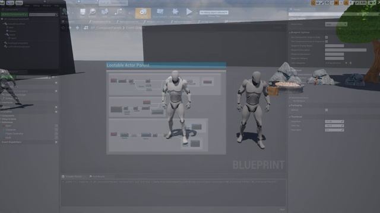Toggle the checkbox under Packaging
Screen dimensions: 380x213
[327, 110]
